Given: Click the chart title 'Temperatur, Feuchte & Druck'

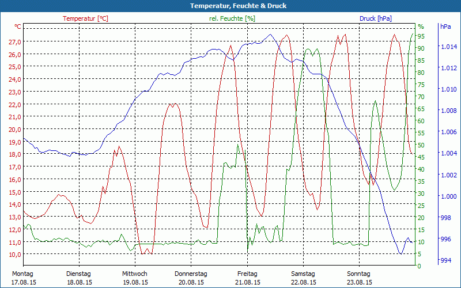Looking at the screenshot, I should (x=238, y=6).
